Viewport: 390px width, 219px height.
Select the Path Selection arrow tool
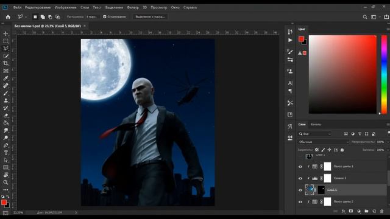click(x=5, y=160)
